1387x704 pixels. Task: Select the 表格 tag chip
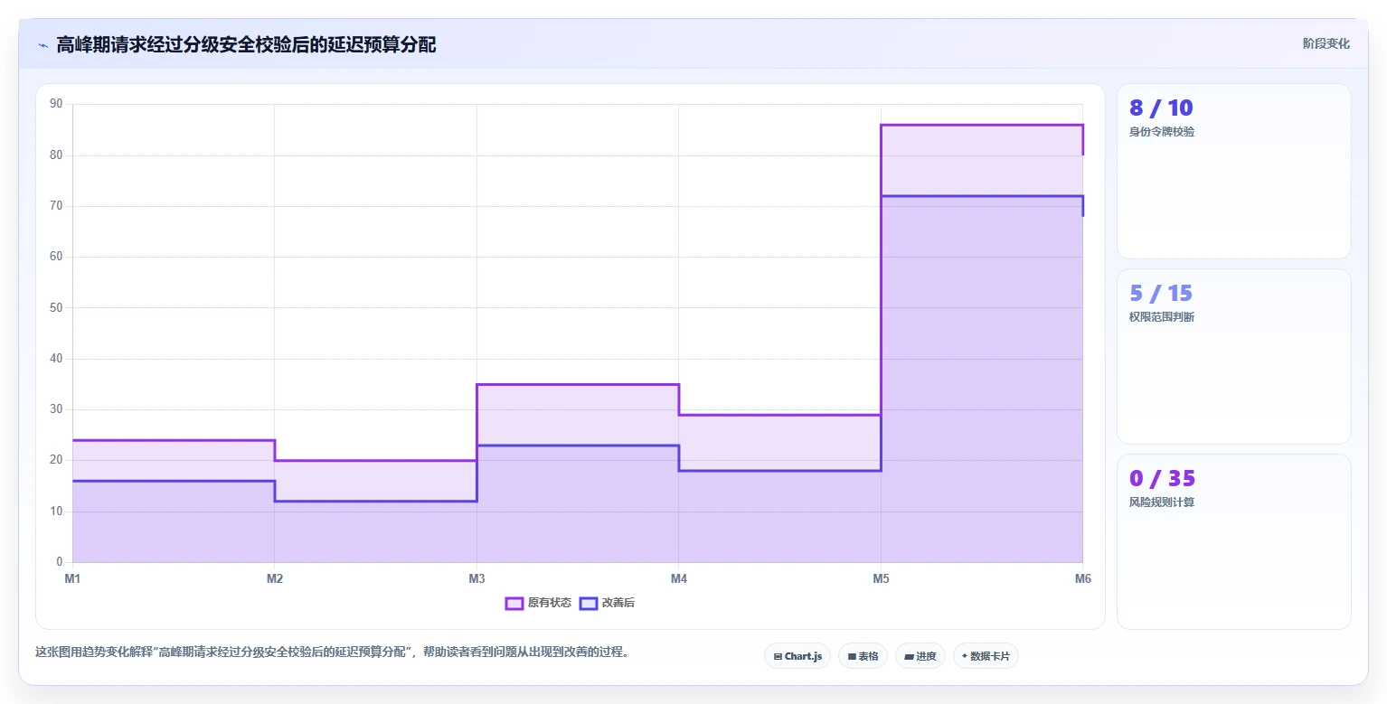(x=863, y=656)
